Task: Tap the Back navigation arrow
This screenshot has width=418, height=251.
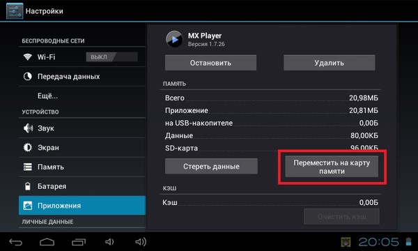Action: coord(16,242)
